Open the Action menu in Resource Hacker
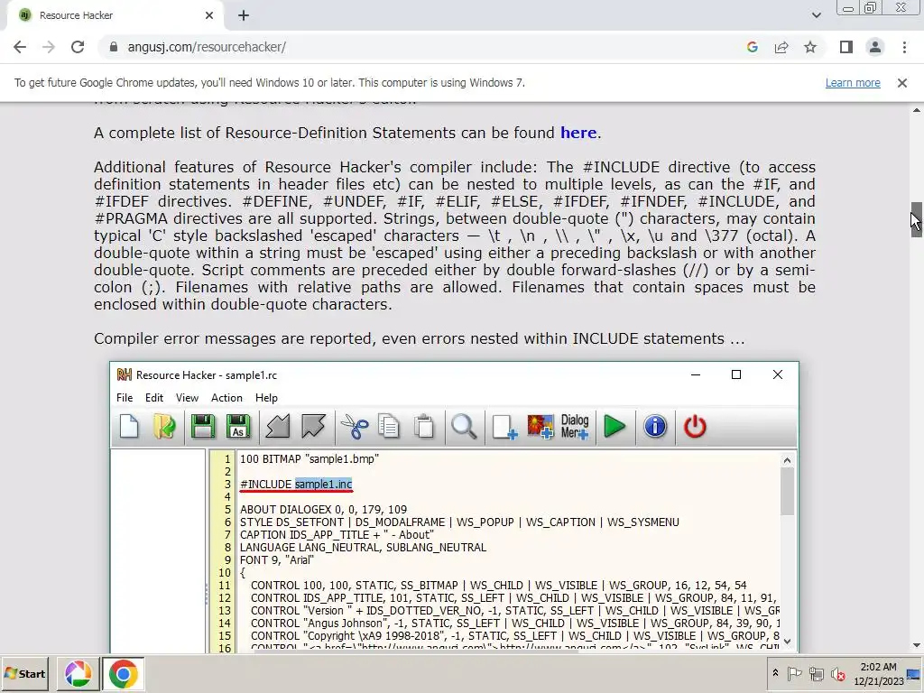The width and height of the screenshot is (924, 693). click(226, 398)
